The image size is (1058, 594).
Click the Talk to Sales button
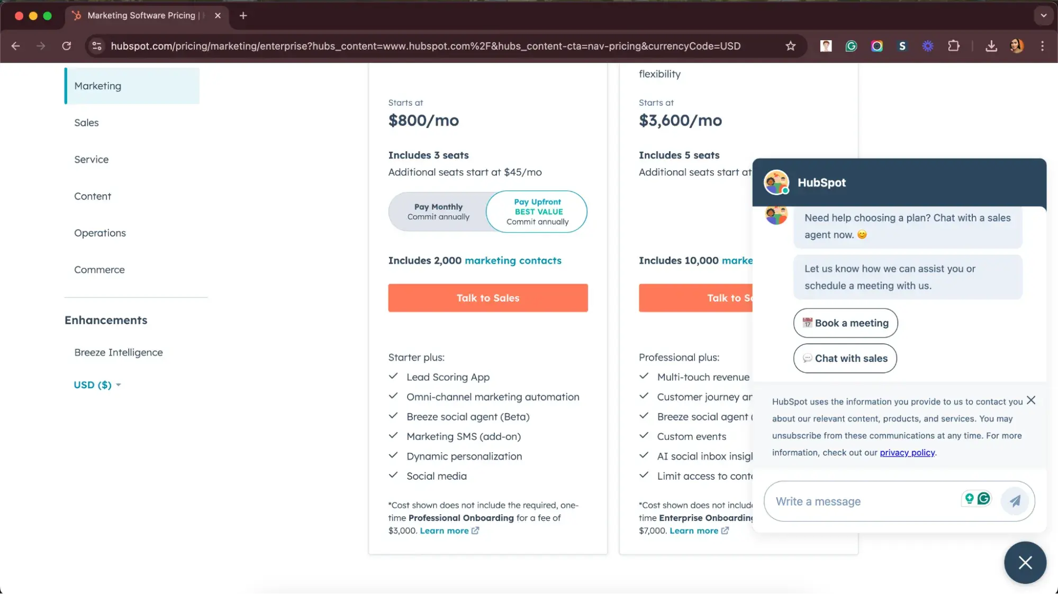coord(487,298)
